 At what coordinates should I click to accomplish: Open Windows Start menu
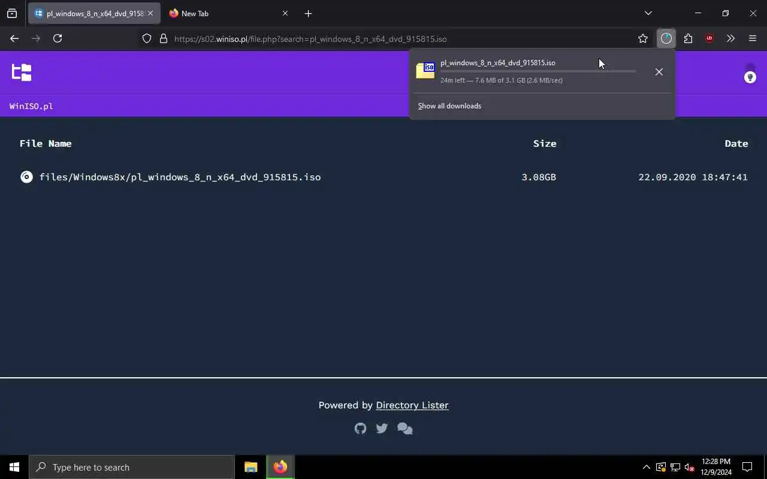pos(14,467)
